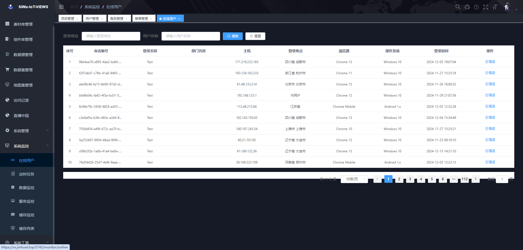This screenshot has width=523, height=250.
Task: Open 定时任务 in the sidebar
Action: pyautogui.click(x=27, y=174)
